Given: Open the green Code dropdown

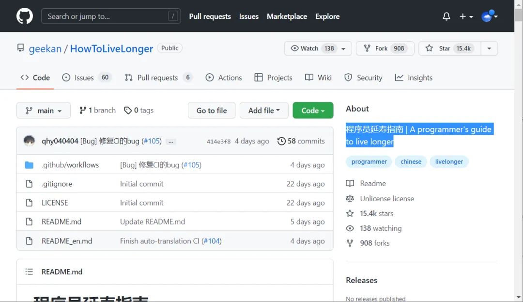Looking at the screenshot, I should [x=313, y=111].
